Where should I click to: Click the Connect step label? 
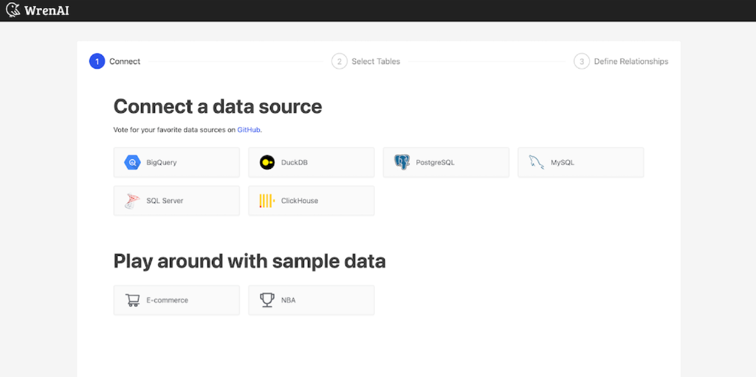coord(125,61)
